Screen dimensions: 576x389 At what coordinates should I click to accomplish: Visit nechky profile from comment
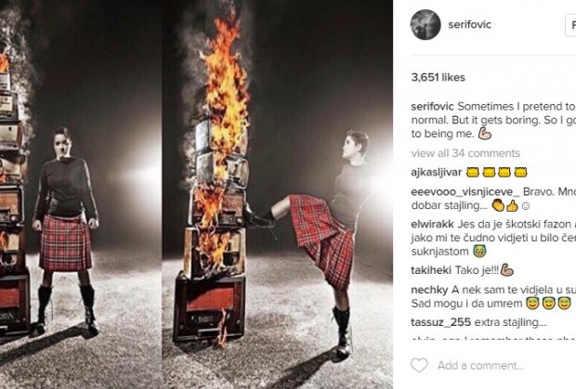429,290
